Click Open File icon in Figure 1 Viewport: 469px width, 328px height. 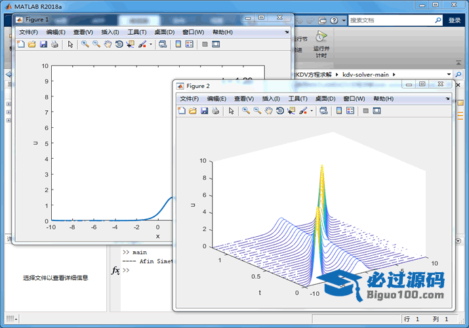tap(31, 45)
